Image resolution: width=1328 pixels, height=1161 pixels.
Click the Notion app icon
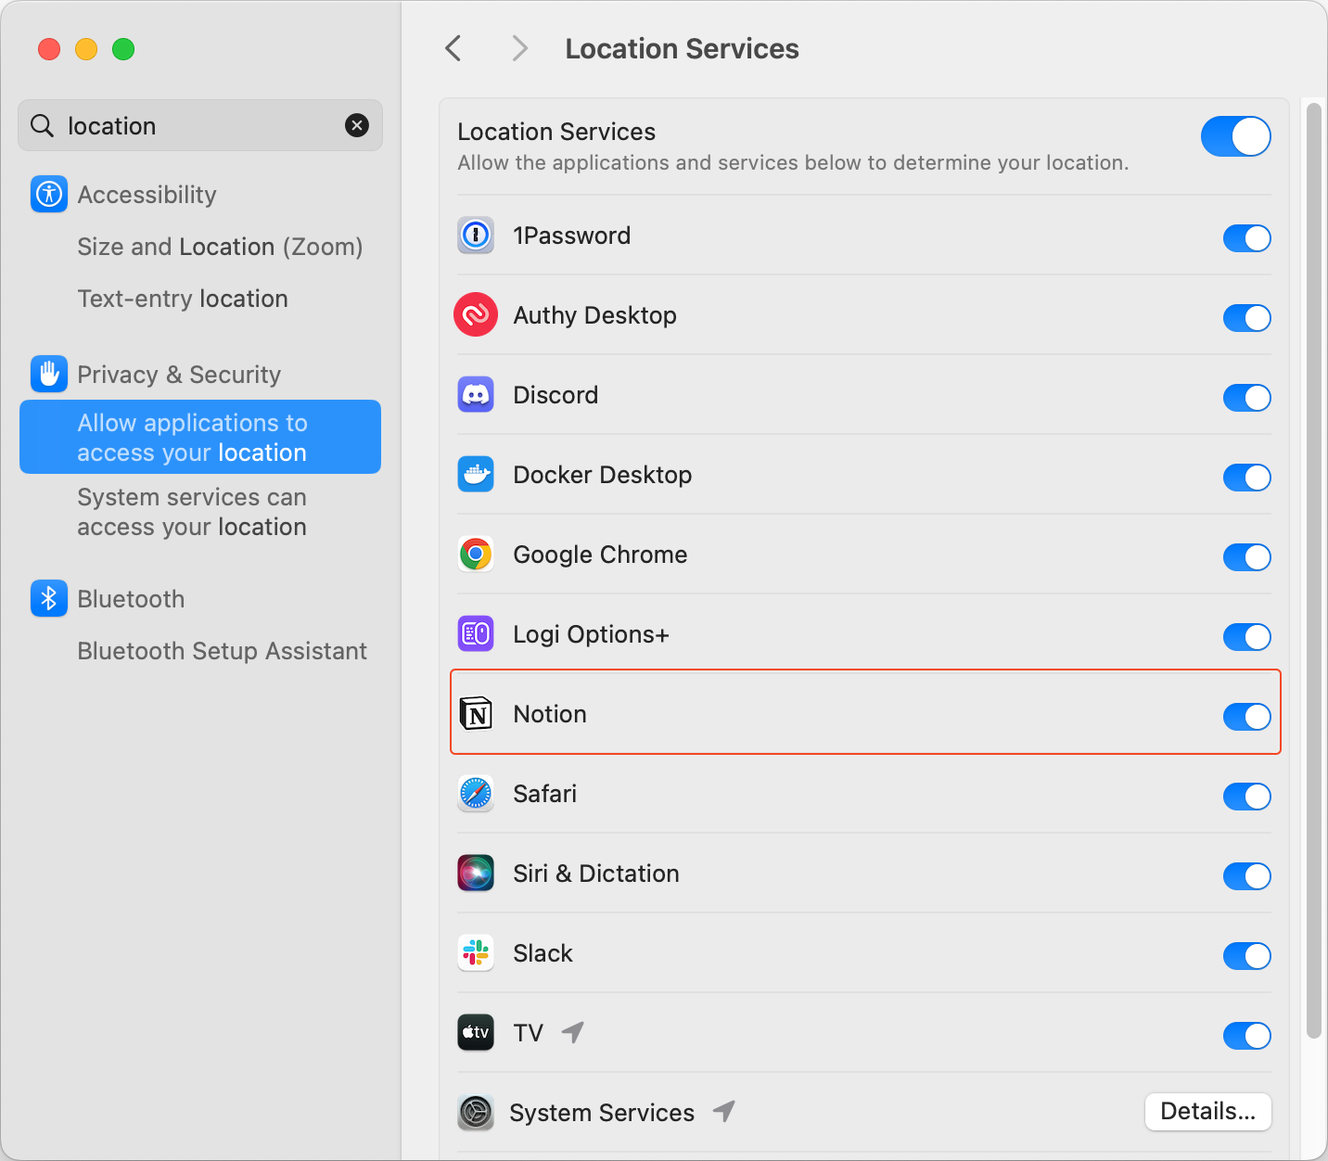[x=476, y=714]
